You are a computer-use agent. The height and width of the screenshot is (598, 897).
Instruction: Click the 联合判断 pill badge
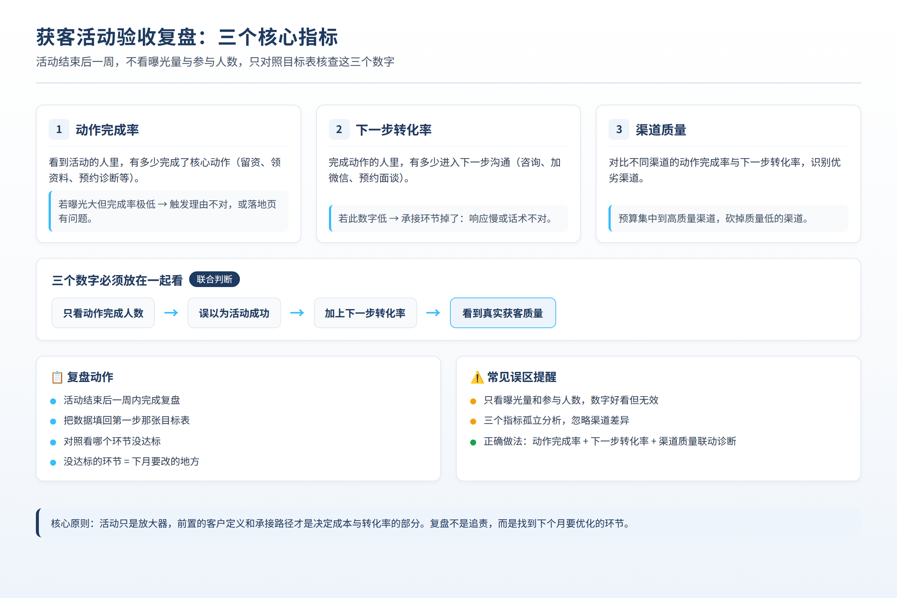pos(214,279)
